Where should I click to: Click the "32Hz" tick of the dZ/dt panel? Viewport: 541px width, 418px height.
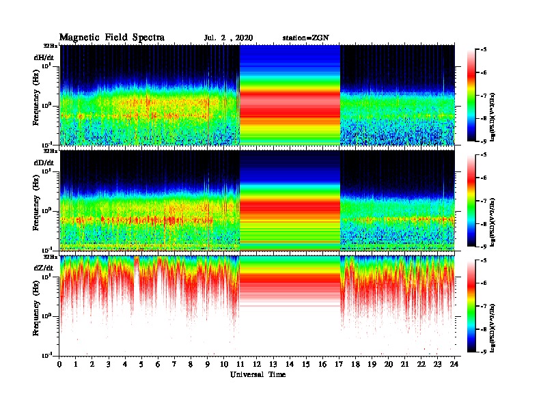coord(50,257)
